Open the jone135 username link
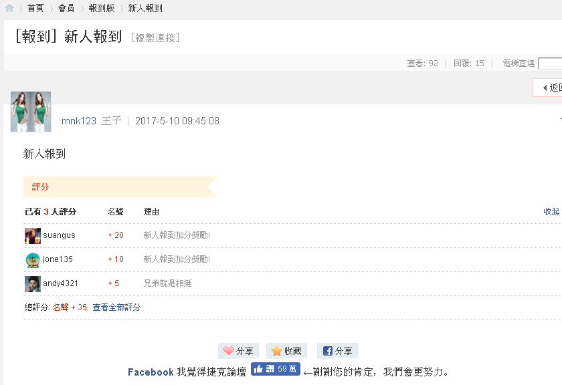Screen dimensions: 562x385 (58, 259)
